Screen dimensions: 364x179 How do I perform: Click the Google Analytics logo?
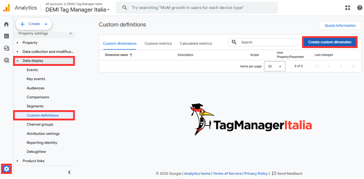7,8
